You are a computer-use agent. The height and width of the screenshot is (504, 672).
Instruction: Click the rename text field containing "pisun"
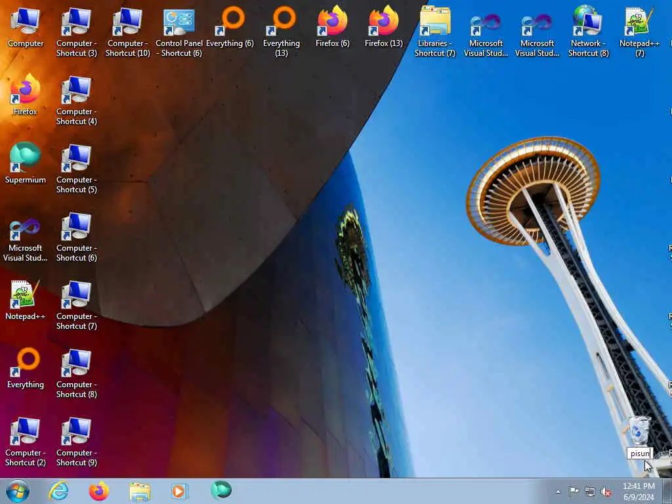[x=640, y=453]
